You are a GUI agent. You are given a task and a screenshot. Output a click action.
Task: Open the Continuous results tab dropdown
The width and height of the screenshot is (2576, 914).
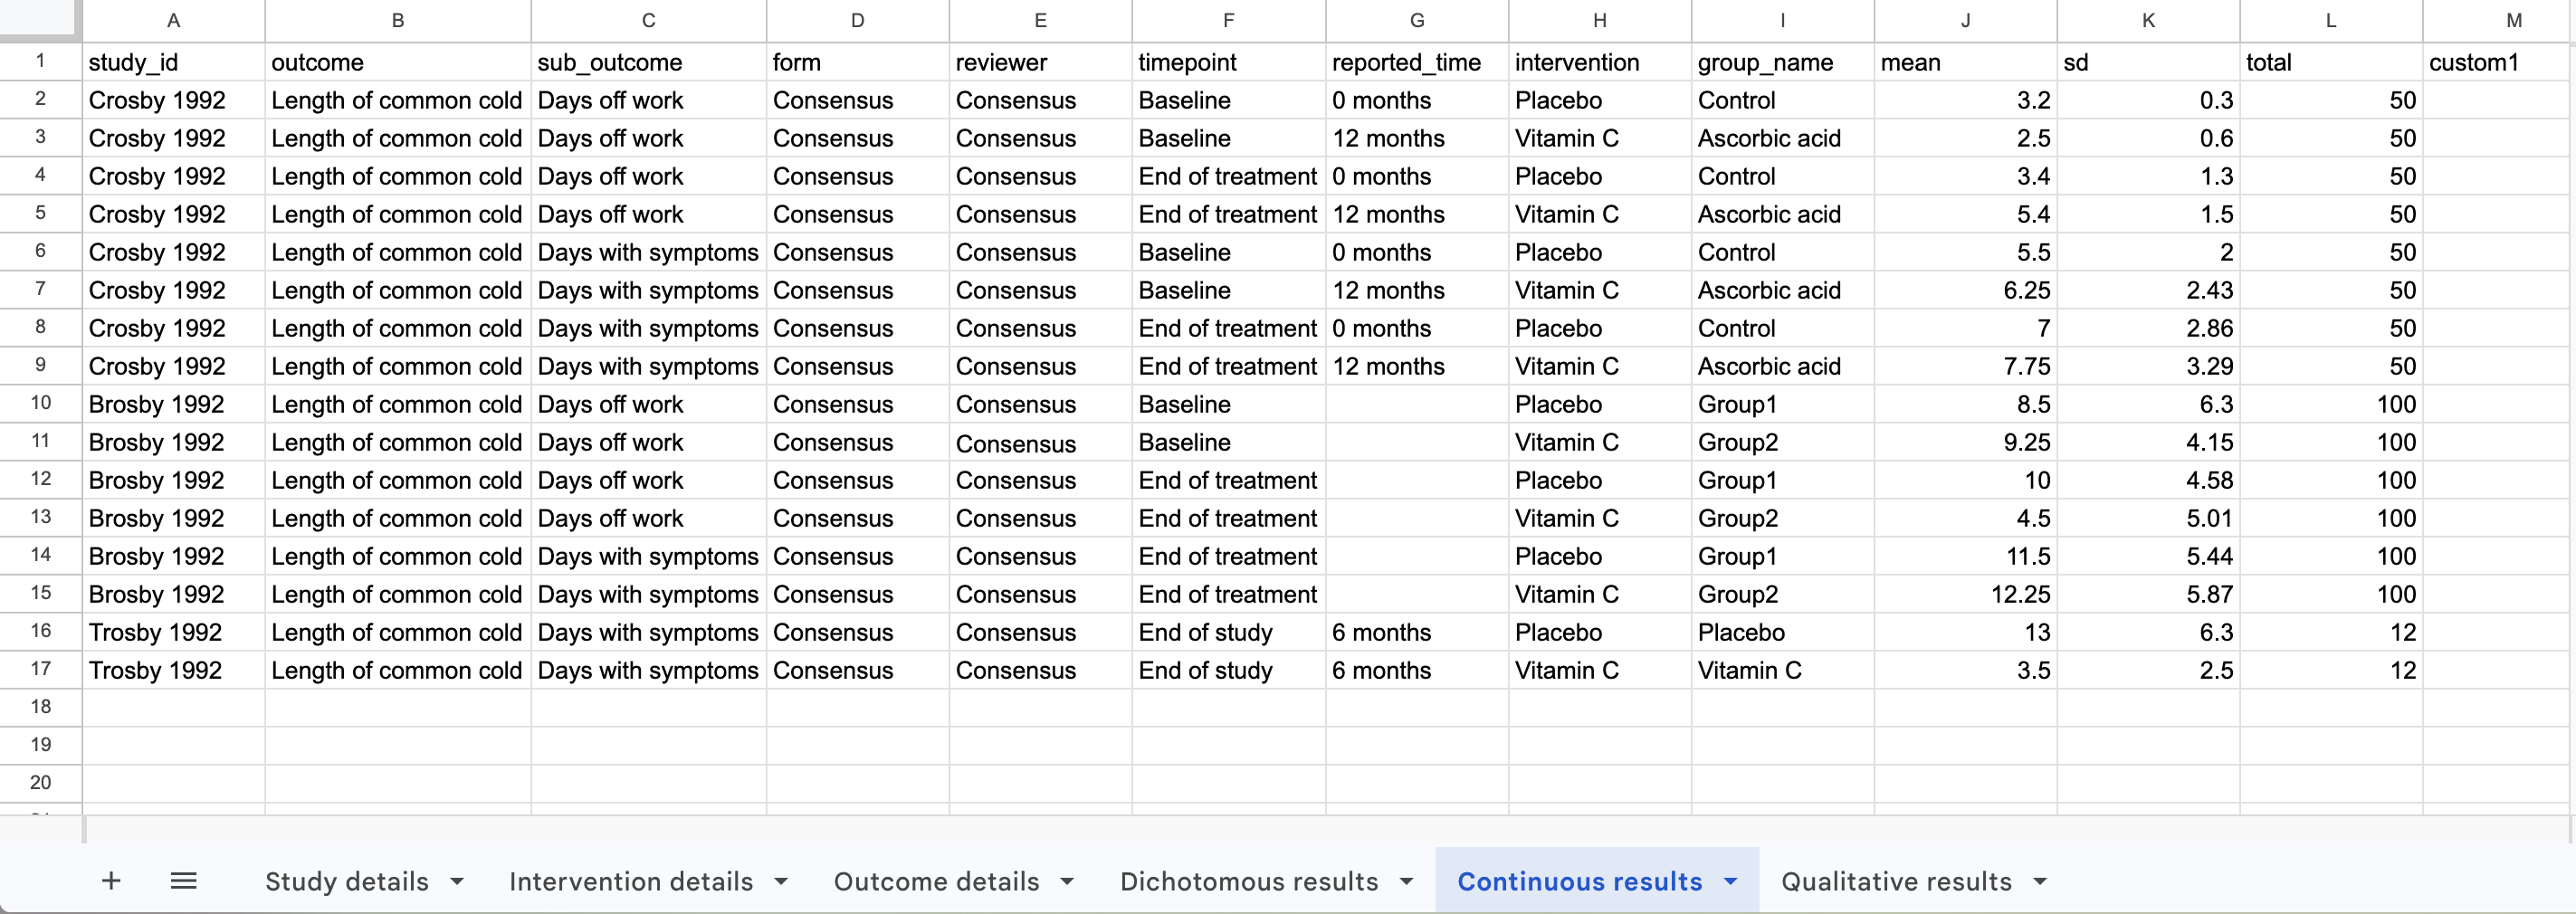(x=1729, y=881)
